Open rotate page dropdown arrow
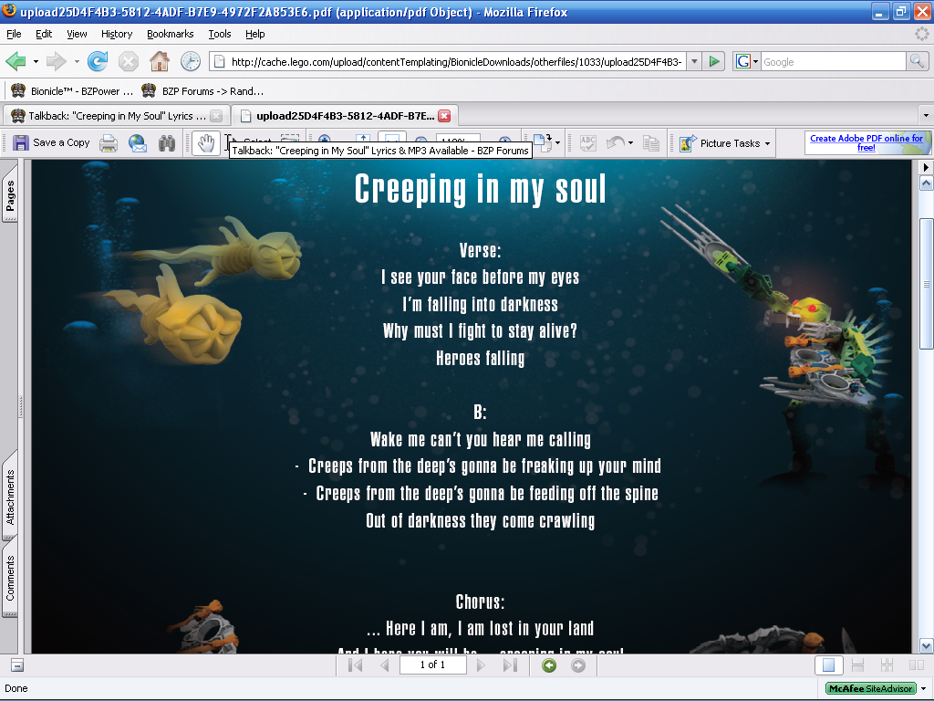This screenshot has width=934, height=701. point(557,143)
